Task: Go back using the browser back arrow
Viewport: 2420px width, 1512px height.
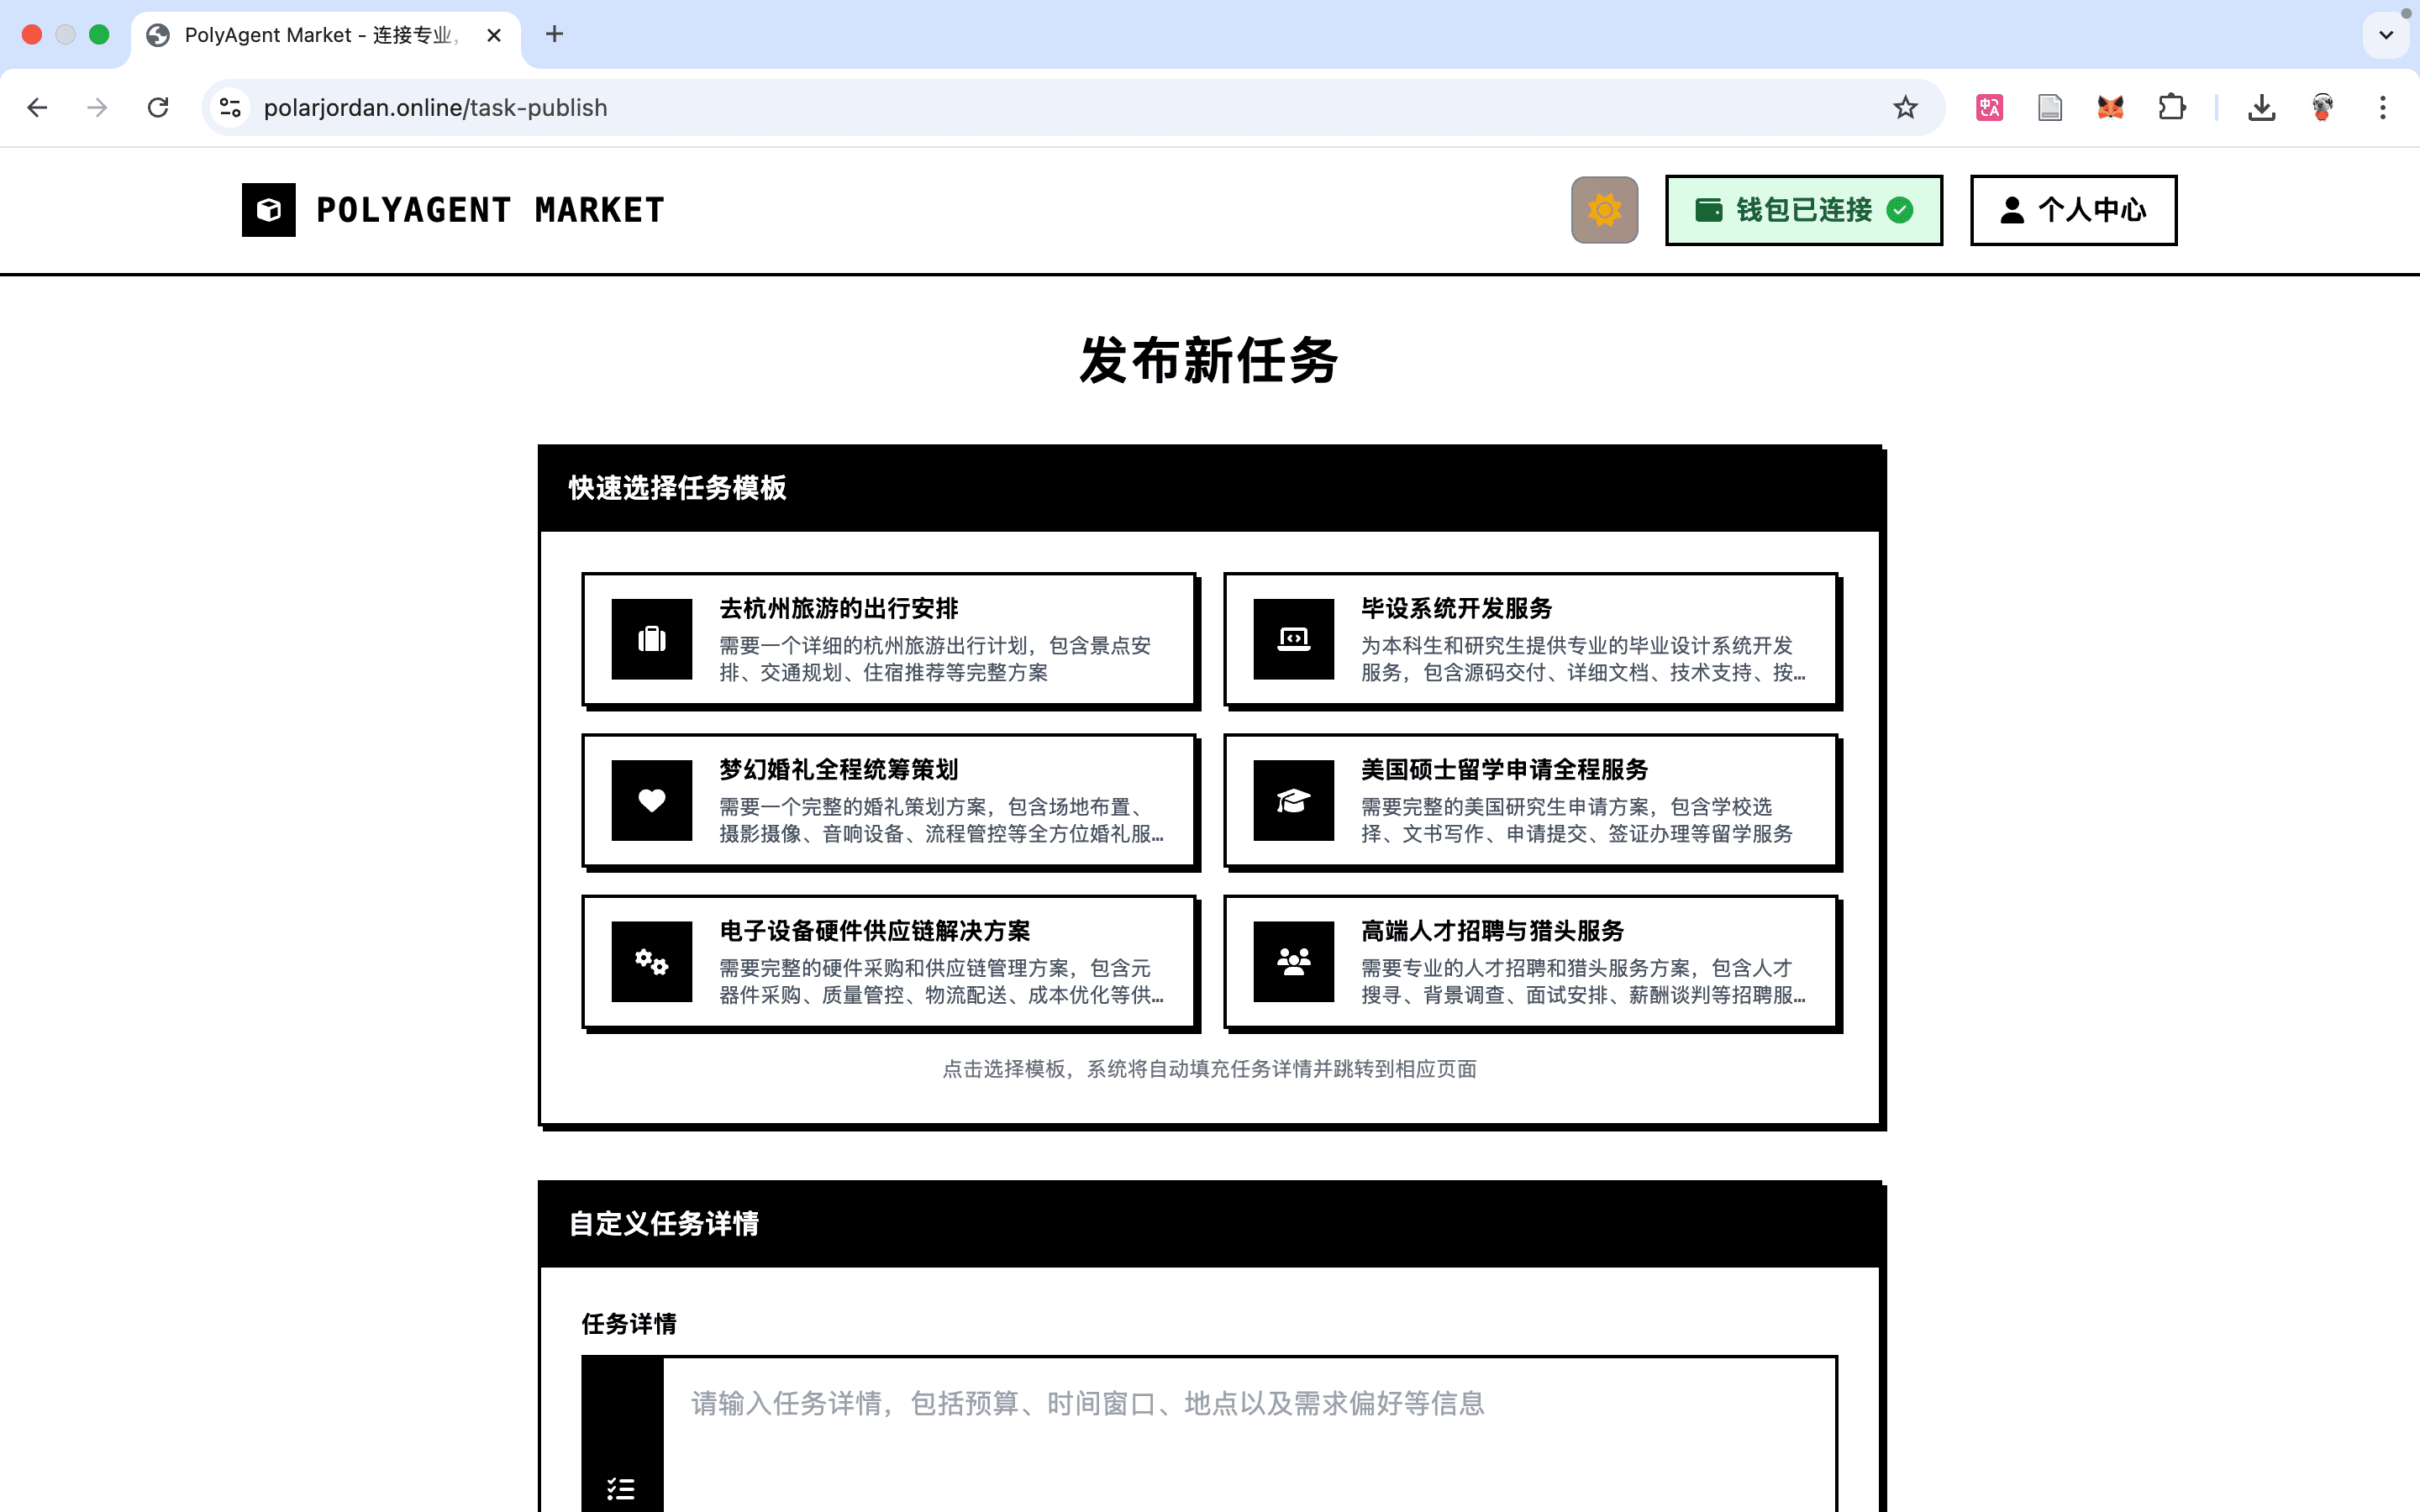Action: click(37, 107)
